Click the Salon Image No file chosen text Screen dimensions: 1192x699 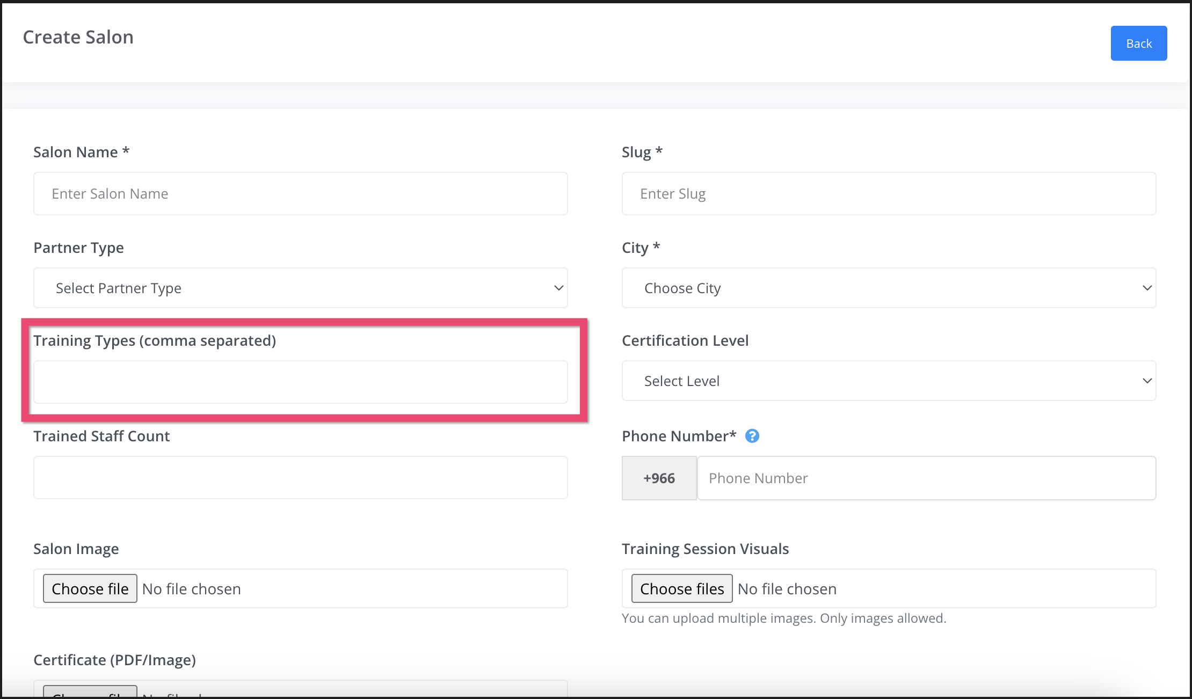tap(192, 589)
